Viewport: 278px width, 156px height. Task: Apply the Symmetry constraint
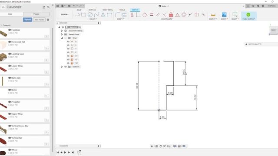click(197, 15)
